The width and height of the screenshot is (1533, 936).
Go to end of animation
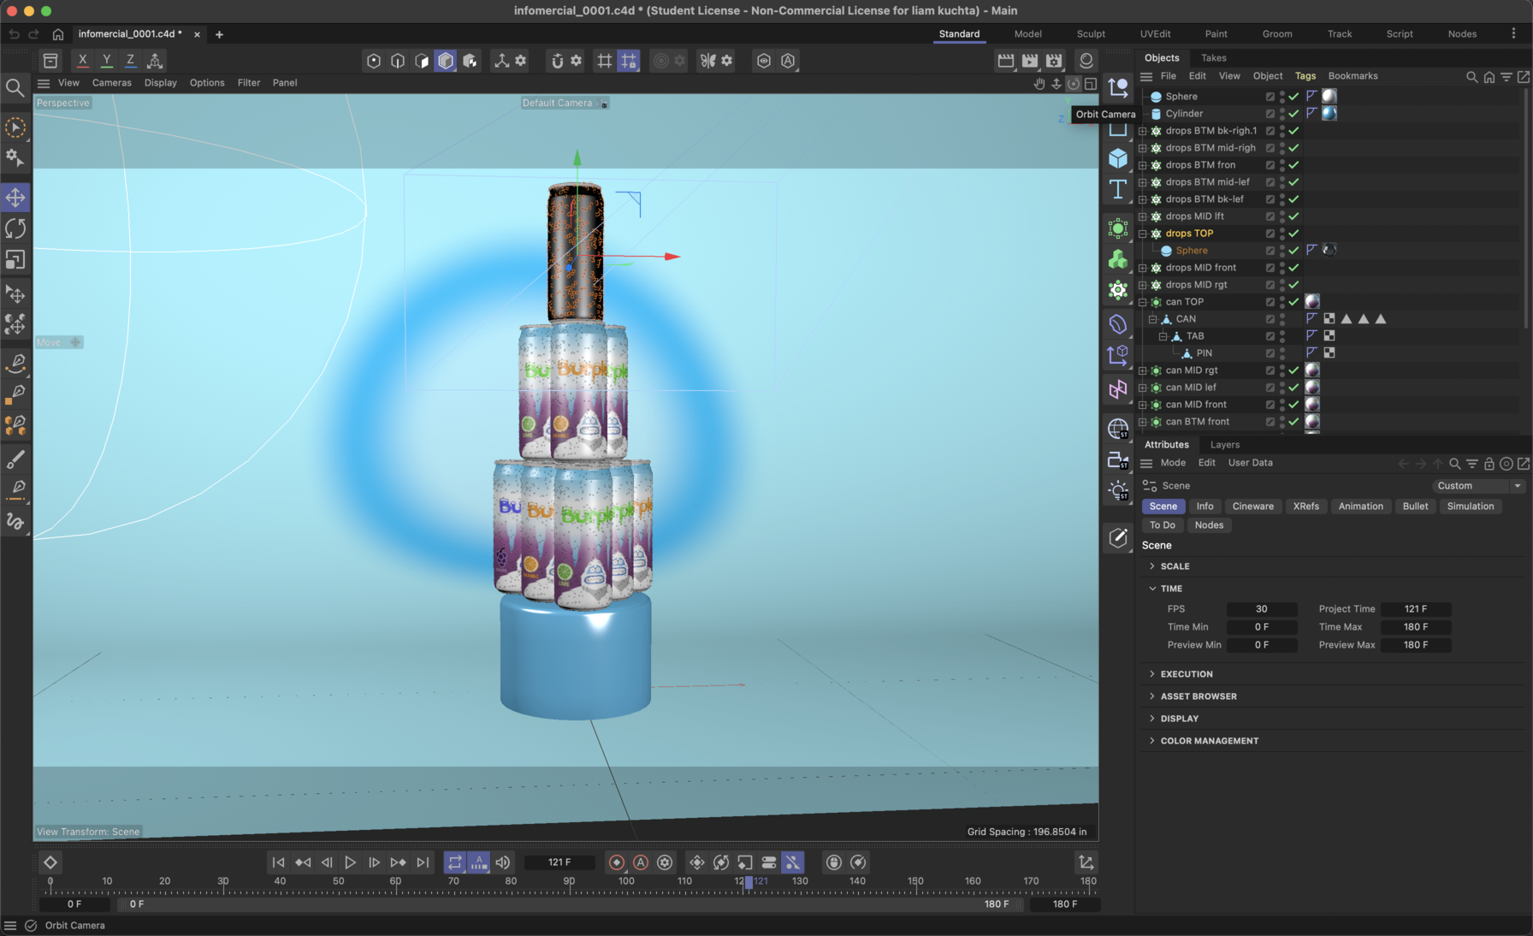point(423,862)
